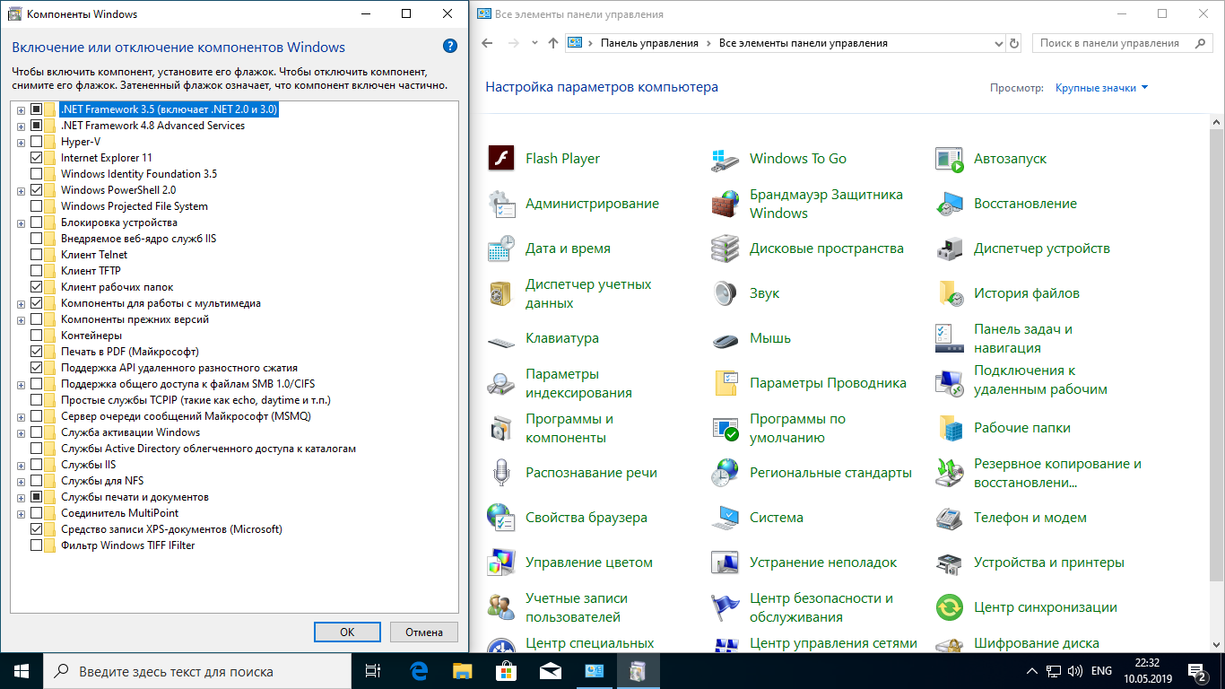Click the Отмена button

click(x=424, y=632)
